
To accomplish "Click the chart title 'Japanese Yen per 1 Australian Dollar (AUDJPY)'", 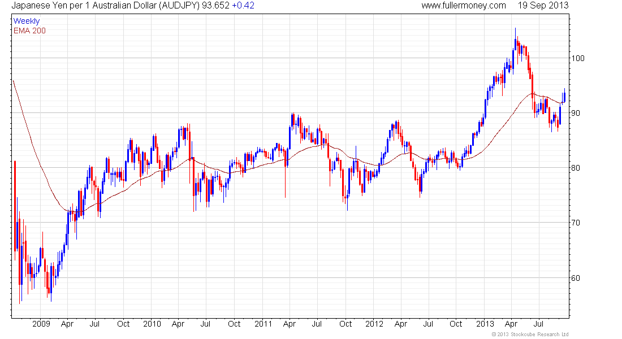I will coord(105,6).
